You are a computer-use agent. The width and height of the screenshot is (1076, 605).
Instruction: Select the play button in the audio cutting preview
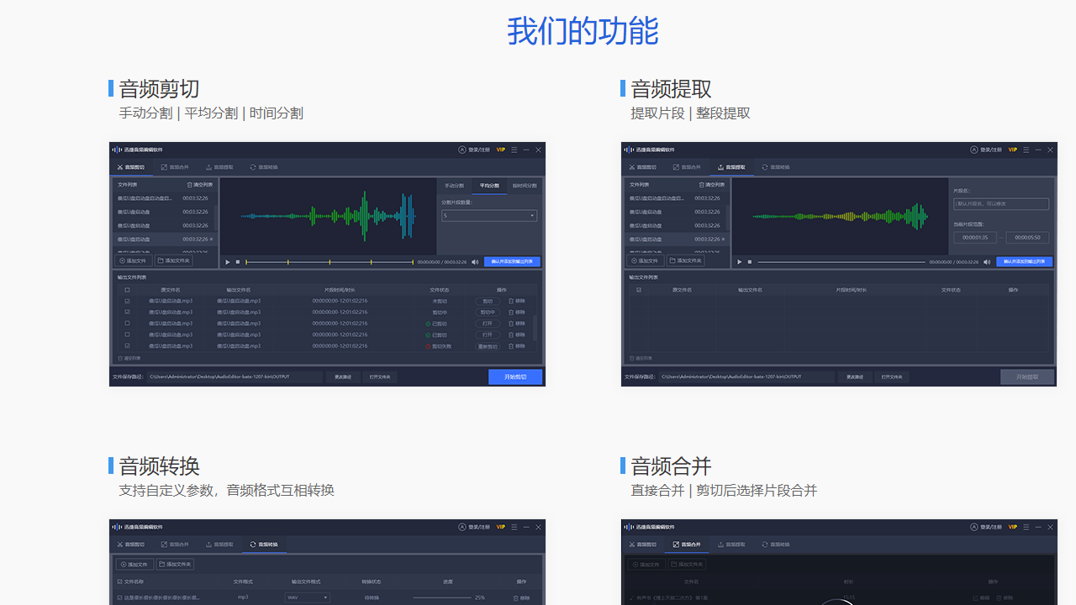click(x=227, y=261)
